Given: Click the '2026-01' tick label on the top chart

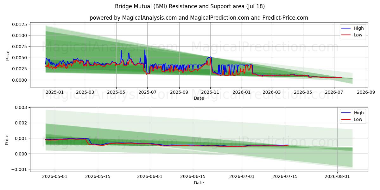Looking at the screenshot, I should 242,92.
